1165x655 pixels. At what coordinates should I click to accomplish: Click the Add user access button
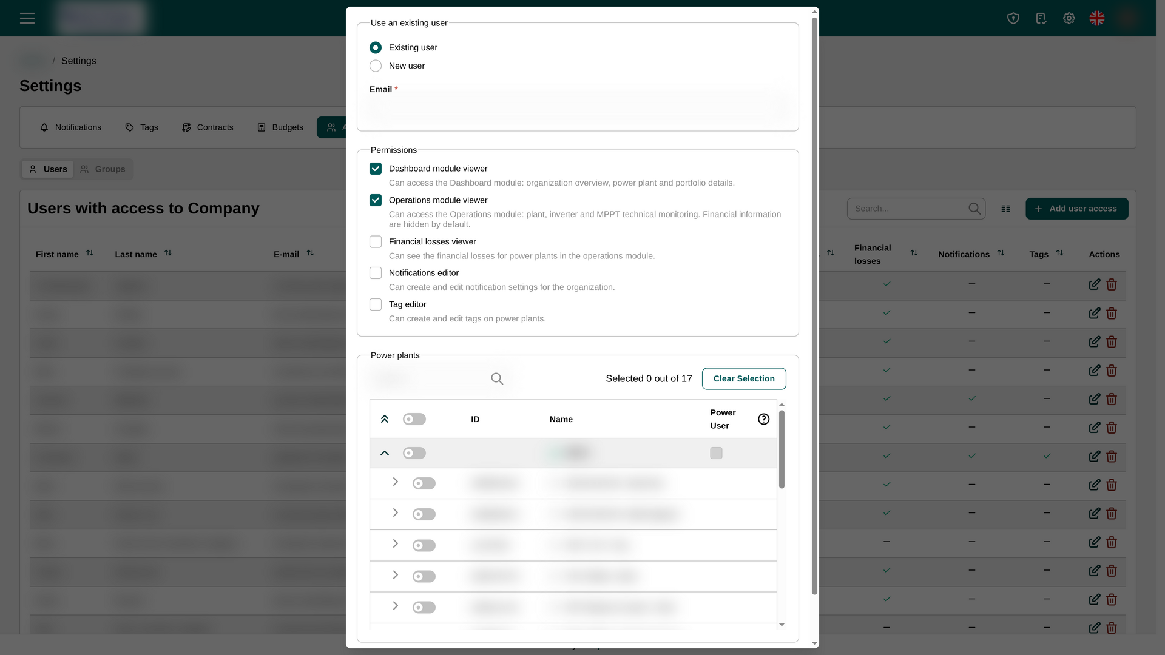click(x=1077, y=209)
